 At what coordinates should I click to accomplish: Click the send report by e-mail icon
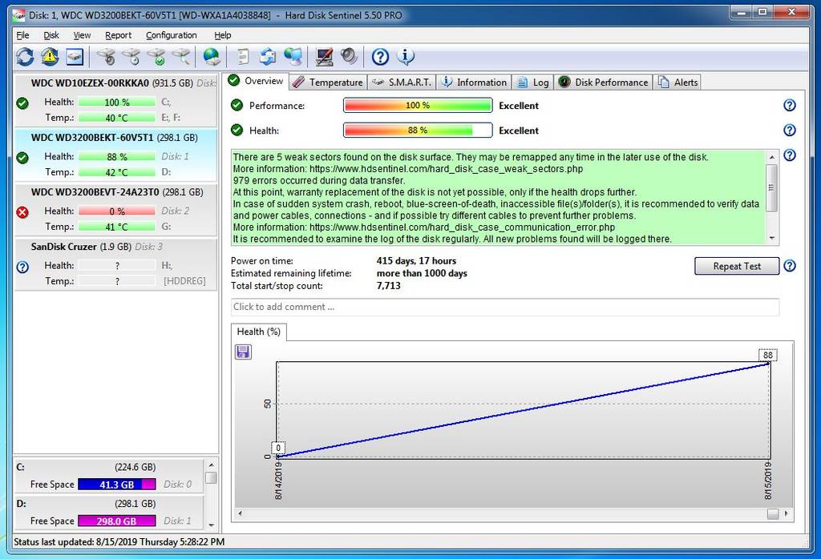coord(268,57)
